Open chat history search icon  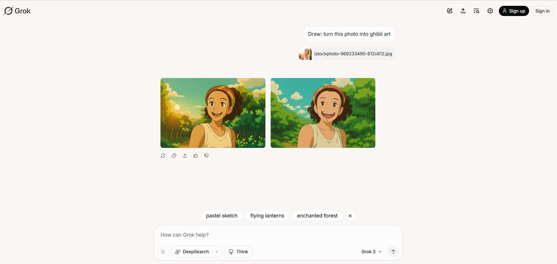tap(476, 11)
